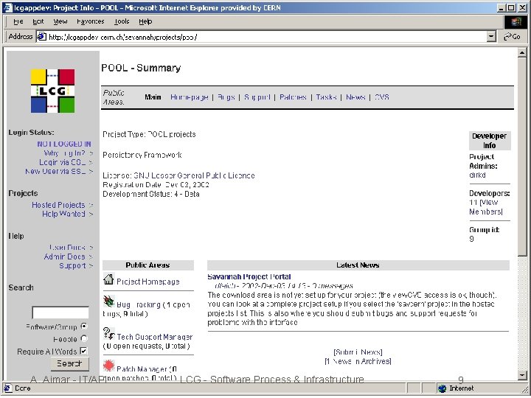
Task: Open the View menu
Action: 60,21
